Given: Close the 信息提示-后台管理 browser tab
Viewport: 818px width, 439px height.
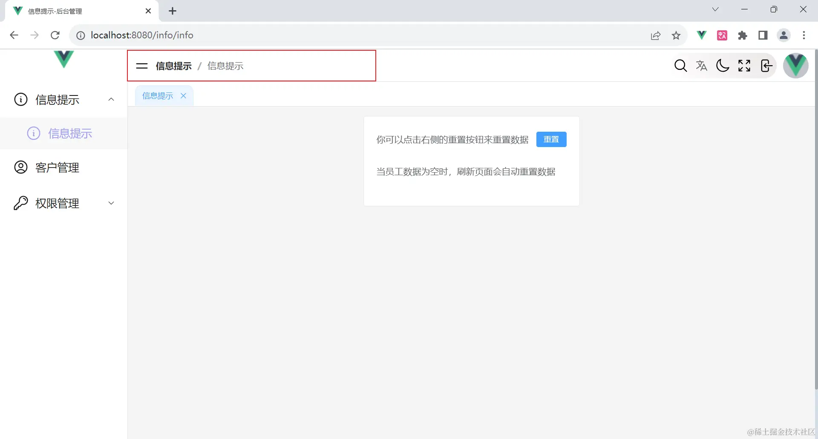Looking at the screenshot, I should (148, 11).
